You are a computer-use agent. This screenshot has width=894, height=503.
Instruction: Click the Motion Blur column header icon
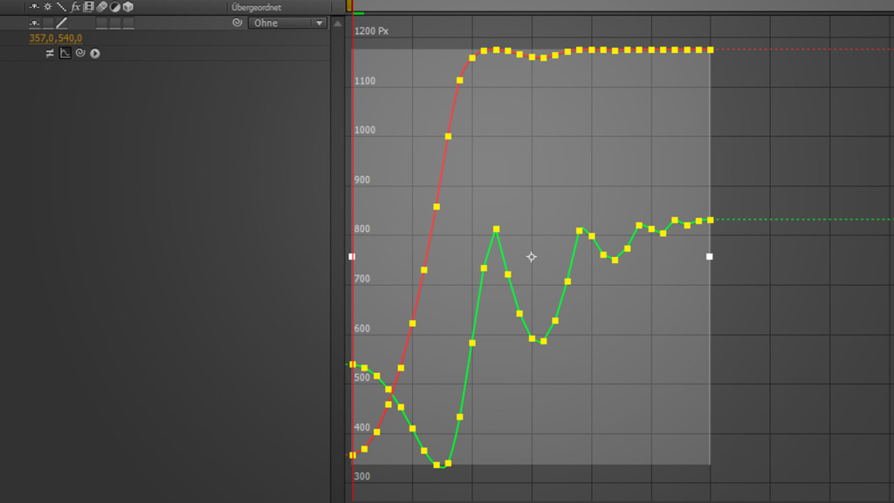click(101, 7)
